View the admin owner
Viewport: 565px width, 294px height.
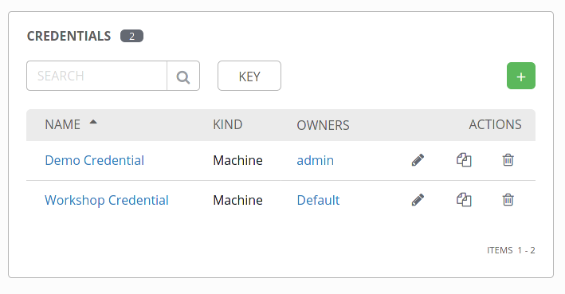(316, 160)
